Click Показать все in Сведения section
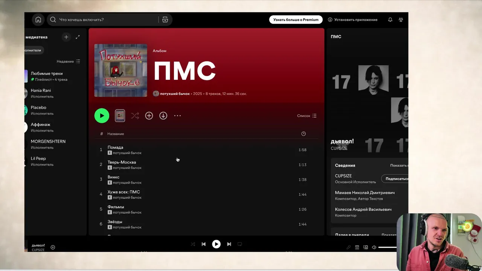The width and height of the screenshot is (482, 271). tap(399, 166)
